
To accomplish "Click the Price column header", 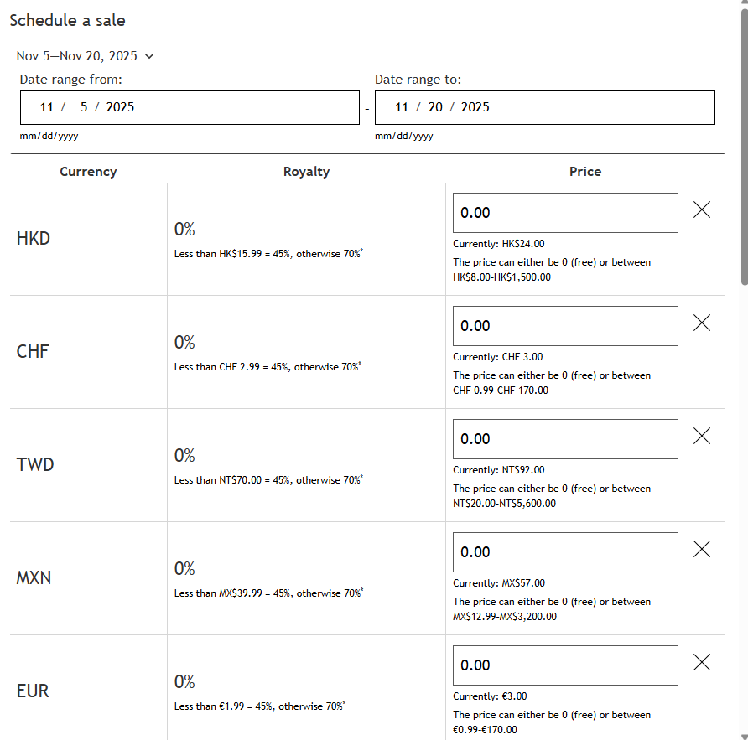I will point(585,172).
